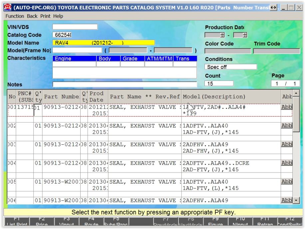
Task: Click the double-arrow resize icon in title bar
Action: [273, 8]
